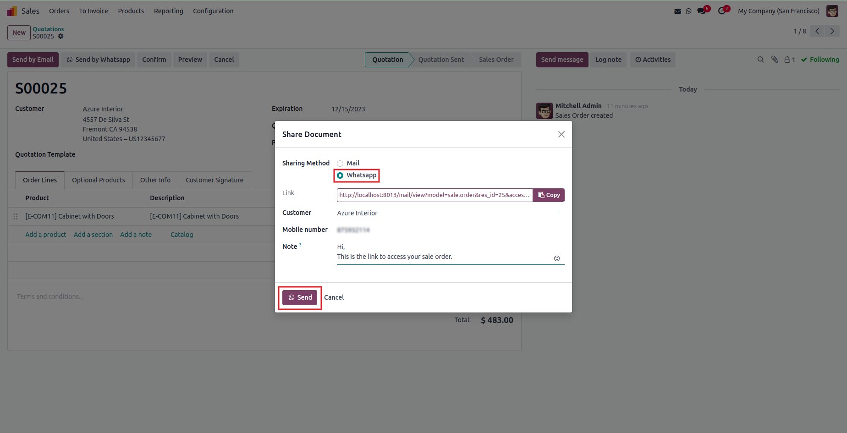Image resolution: width=847 pixels, height=433 pixels.
Task: Open the WhatsApp icon in top bar
Action: [x=688, y=11]
